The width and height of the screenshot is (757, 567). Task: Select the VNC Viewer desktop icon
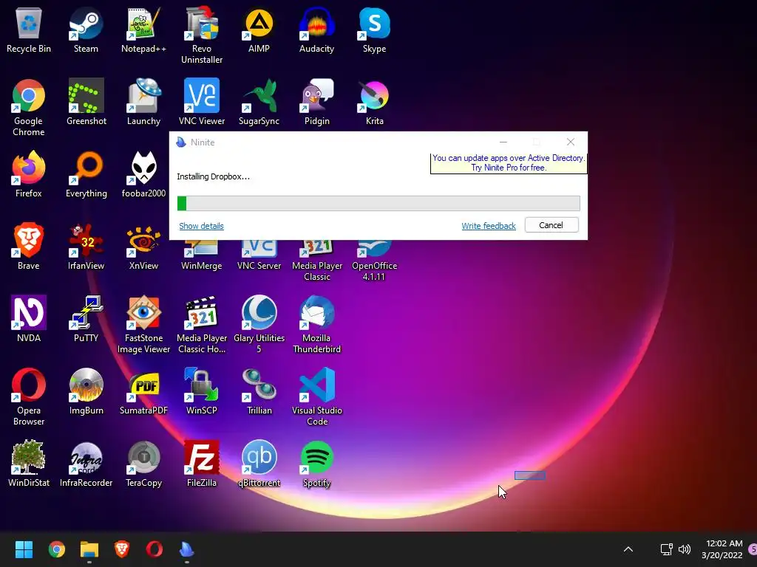pyautogui.click(x=201, y=102)
